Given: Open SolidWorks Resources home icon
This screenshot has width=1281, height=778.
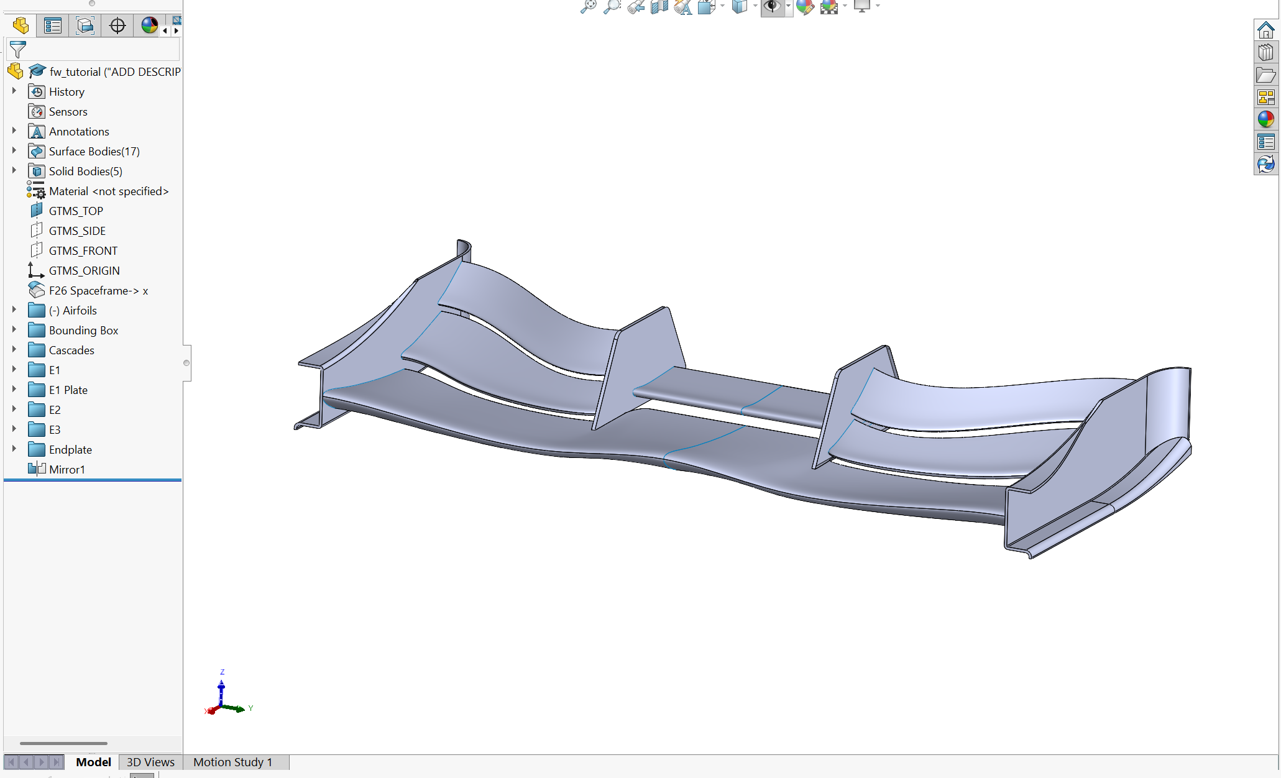Looking at the screenshot, I should [x=1265, y=30].
